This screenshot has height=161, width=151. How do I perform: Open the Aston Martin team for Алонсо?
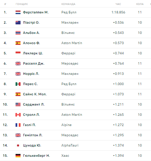click(72, 43)
